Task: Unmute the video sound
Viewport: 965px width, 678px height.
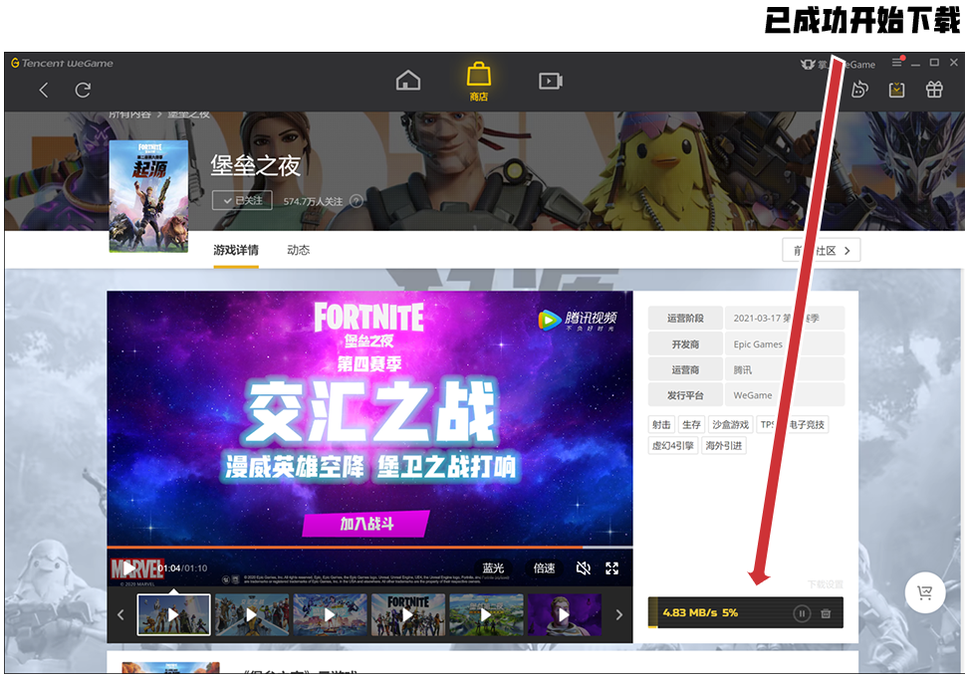Action: tap(583, 567)
